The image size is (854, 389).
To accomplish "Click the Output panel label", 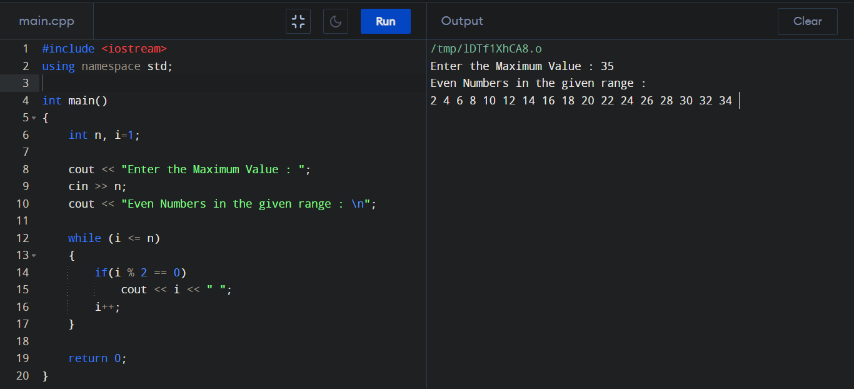I will (x=462, y=21).
